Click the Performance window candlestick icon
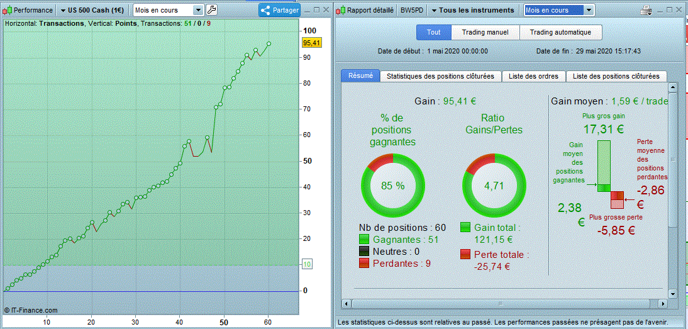Viewport: 688px width, 329px height. click(x=8, y=10)
